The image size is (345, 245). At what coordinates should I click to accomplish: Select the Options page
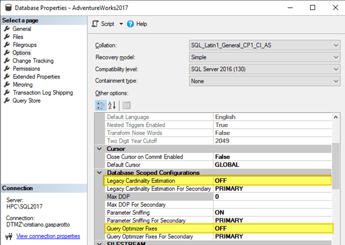(22, 53)
